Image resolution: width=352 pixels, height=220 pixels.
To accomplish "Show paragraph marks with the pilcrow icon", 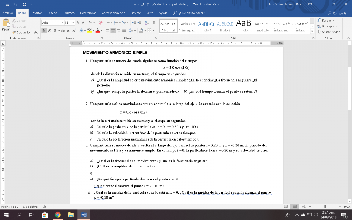I will (x=154, y=23).
